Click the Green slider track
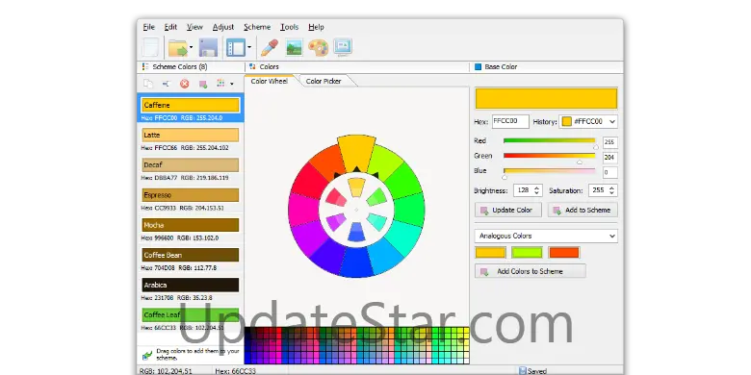 549,156
